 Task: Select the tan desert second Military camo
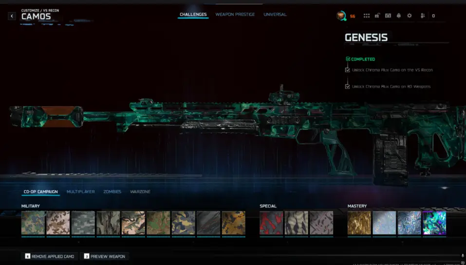[58, 223]
